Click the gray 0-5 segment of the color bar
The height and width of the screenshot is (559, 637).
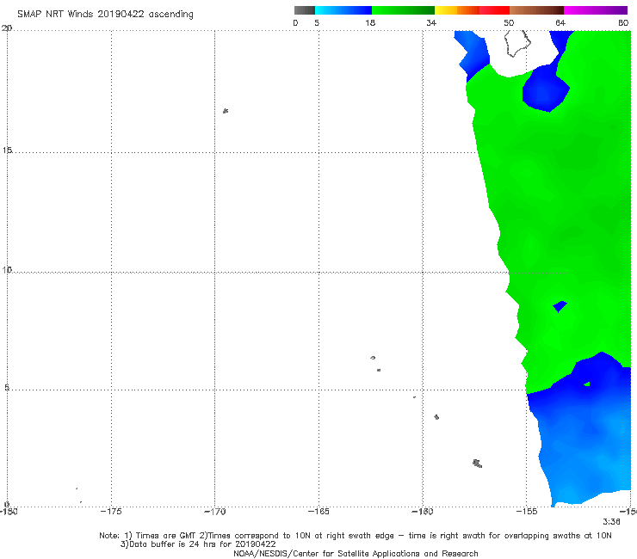304,10
